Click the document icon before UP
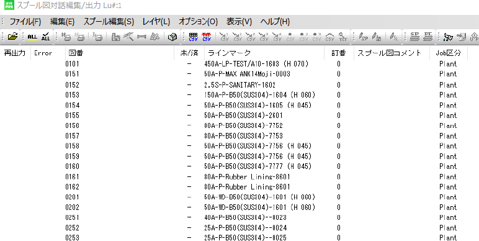479x241 pixels. tap(461, 37)
